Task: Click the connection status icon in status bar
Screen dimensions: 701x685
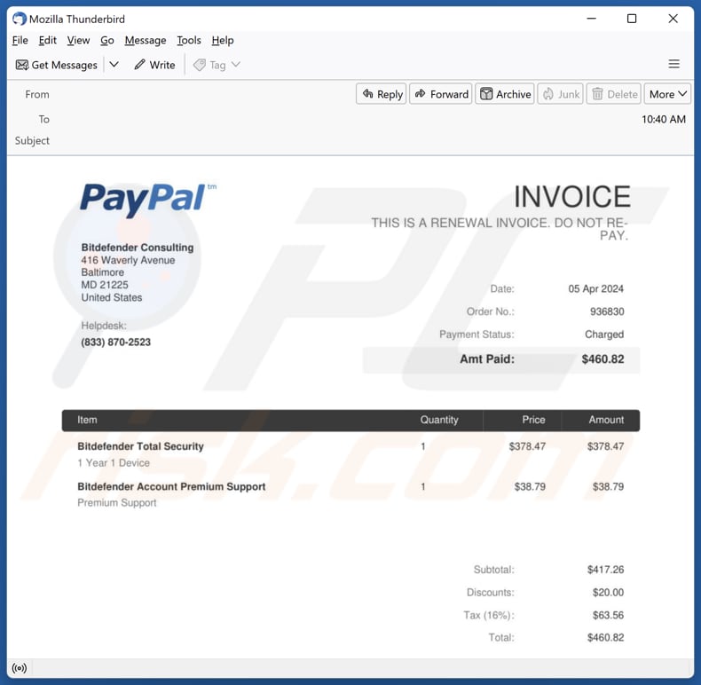Action: pyautogui.click(x=20, y=668)
